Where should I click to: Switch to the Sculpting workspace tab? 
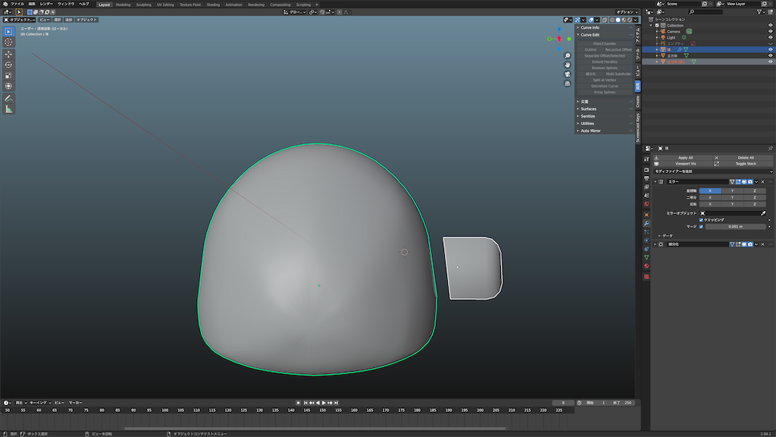143,5
